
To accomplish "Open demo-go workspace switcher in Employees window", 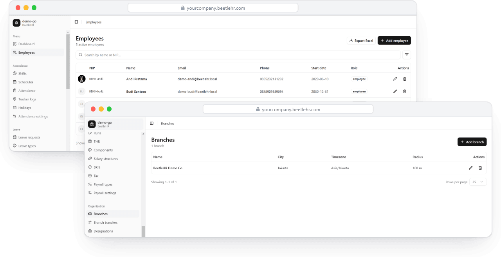I will (x=38, y=23).
